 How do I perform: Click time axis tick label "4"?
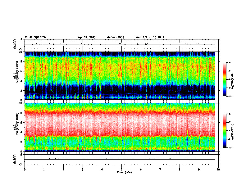(102, 170)
